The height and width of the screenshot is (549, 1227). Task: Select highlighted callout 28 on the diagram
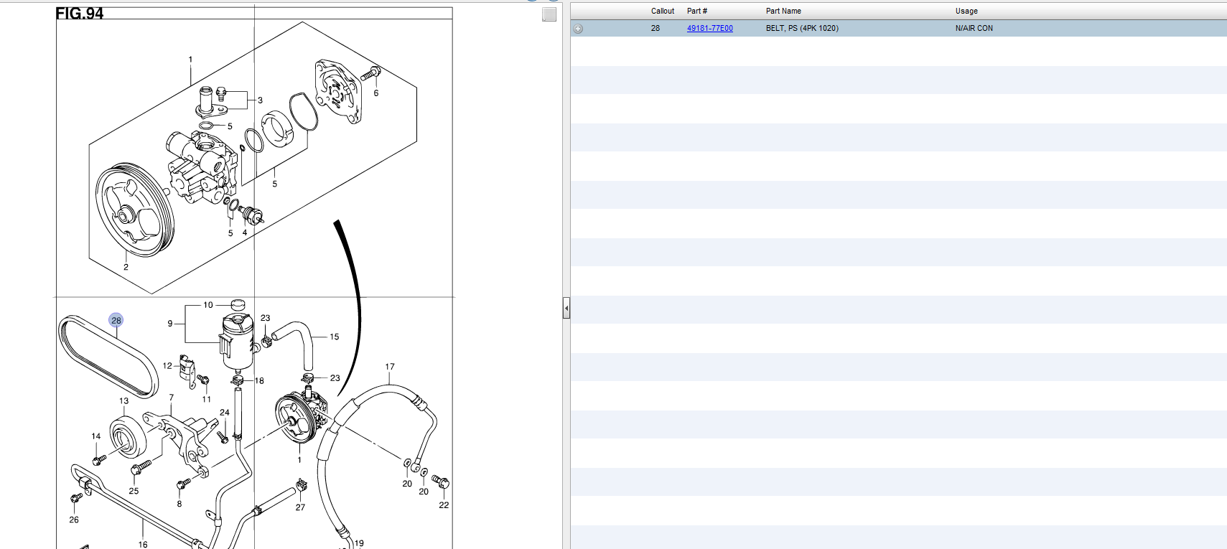(116, 320)
